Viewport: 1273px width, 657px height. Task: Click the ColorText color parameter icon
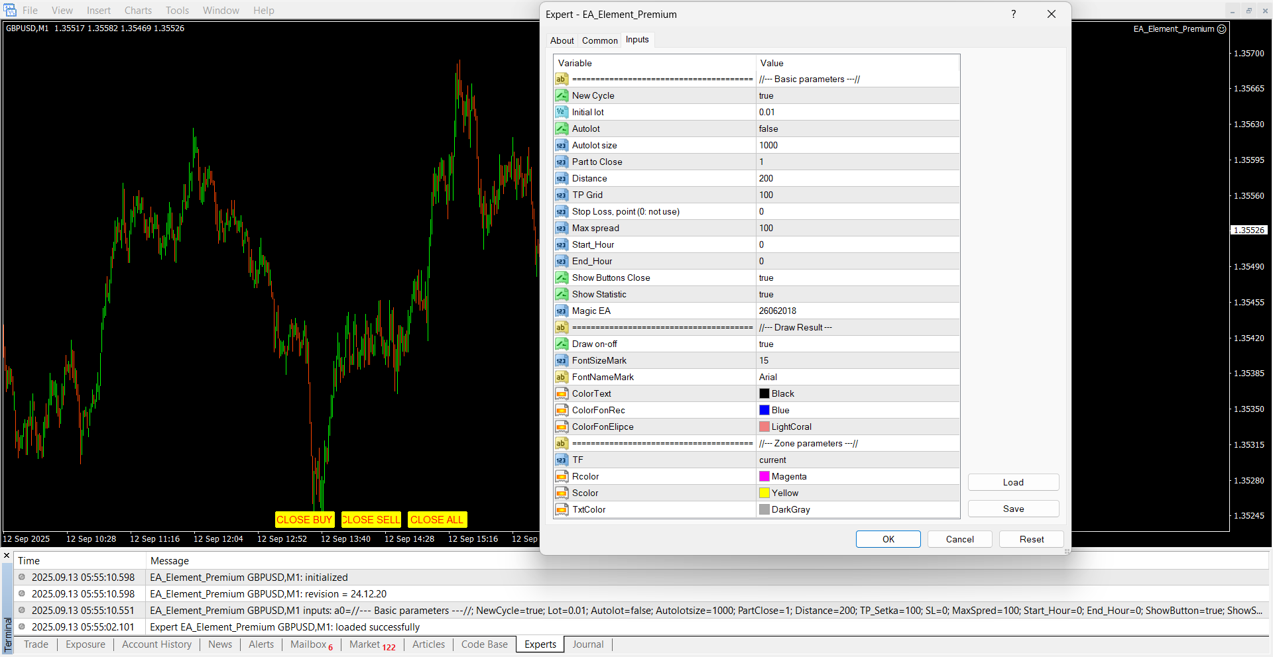point(562,393)
